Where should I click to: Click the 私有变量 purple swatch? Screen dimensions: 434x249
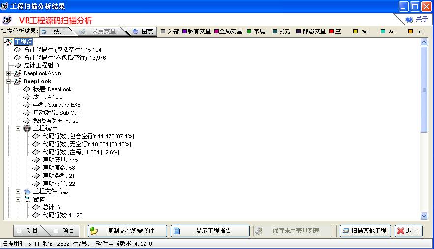pyautogui.click(x=184, y=31)
